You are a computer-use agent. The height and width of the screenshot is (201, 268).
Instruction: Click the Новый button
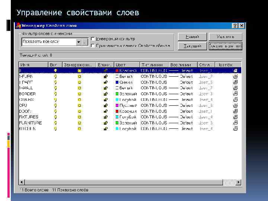(192, 37)
